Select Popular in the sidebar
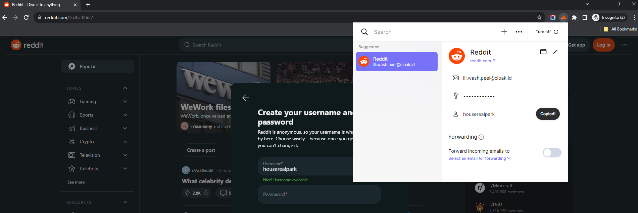The width and height of the screenshot is (638, 213). pyautogui.click(x=97, y=66)
